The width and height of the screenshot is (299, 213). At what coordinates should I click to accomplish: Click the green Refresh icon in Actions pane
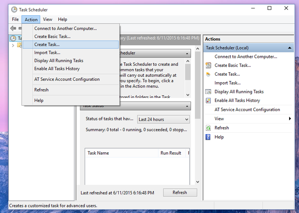[208, 128]
